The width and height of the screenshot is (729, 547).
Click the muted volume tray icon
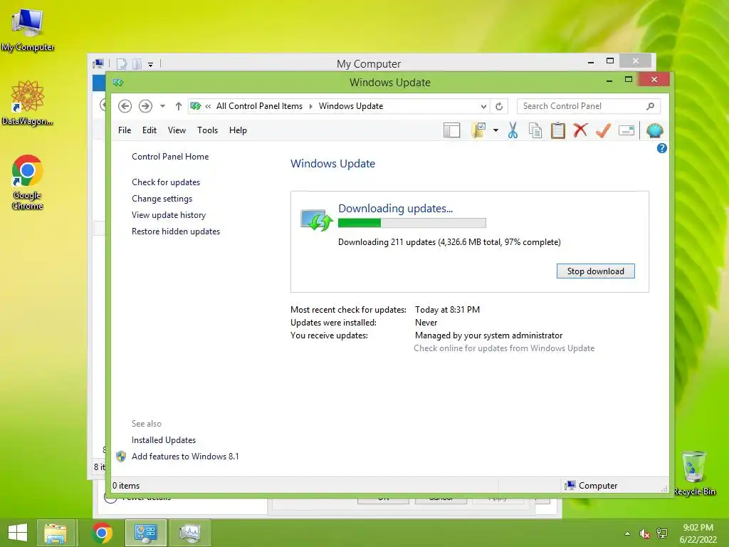click(x=644, y=533)
